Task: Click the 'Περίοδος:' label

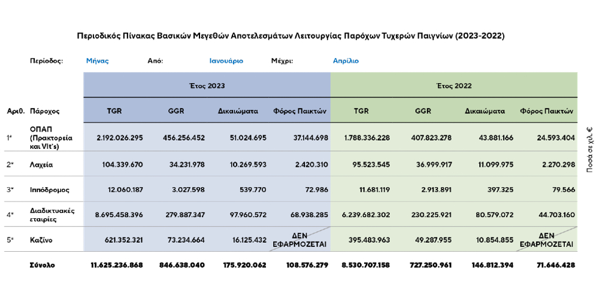Action: click(x=46, y=61)
